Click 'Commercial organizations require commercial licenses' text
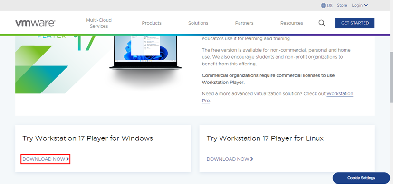The width and height of the screenshot is (393, 184). (268, 79)
